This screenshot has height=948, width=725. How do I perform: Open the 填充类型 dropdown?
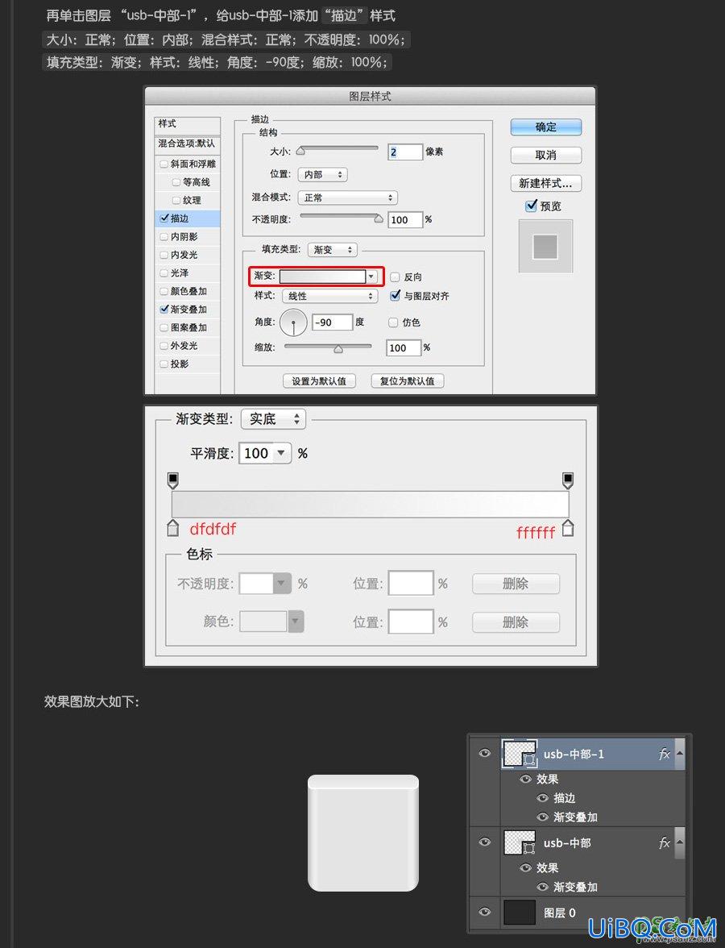pos(332,249)
